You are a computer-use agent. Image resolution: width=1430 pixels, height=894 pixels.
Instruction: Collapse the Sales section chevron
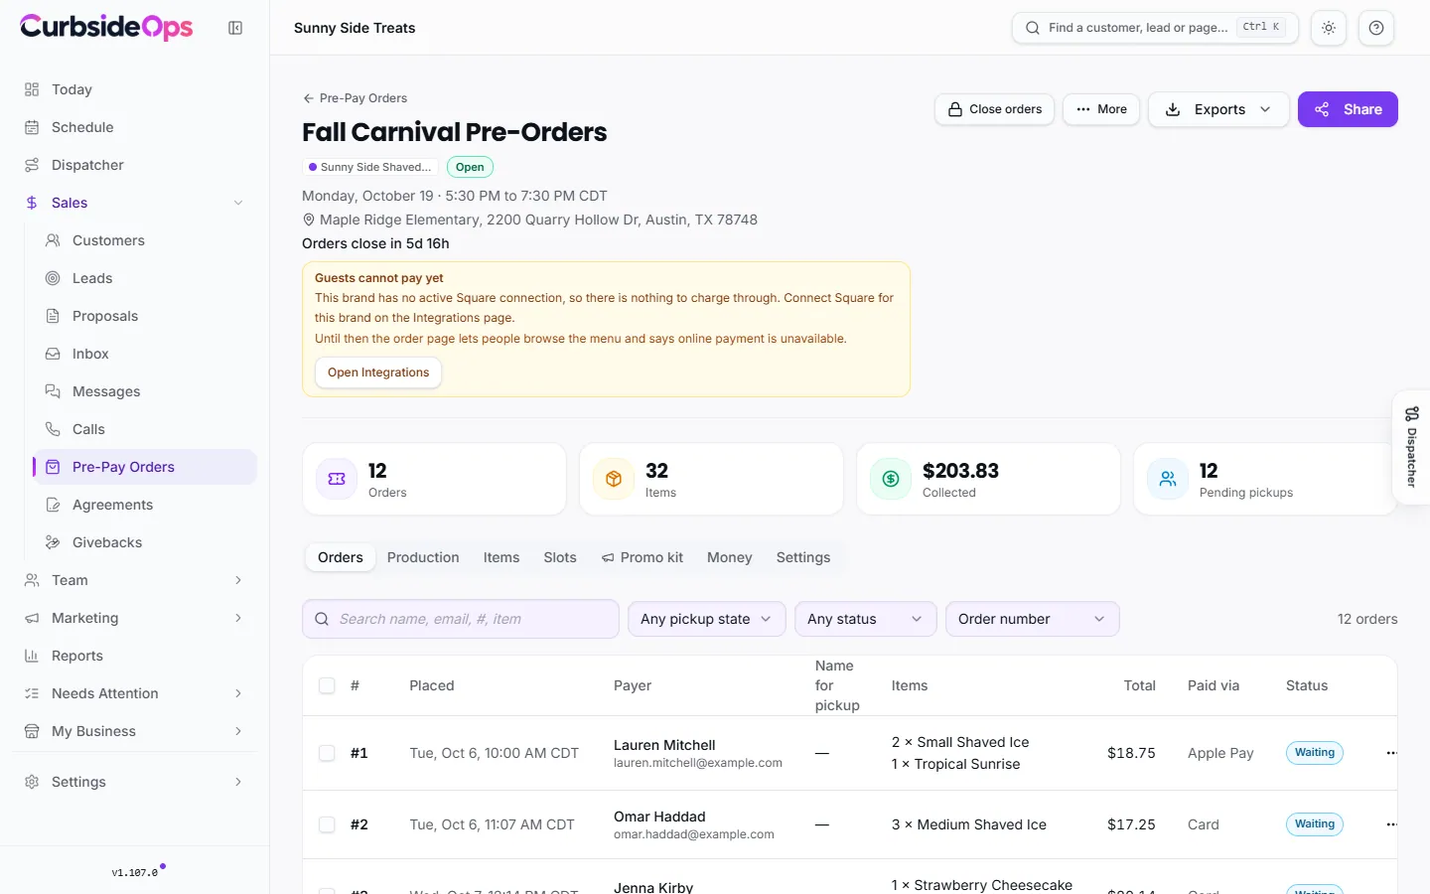point(238,203)
